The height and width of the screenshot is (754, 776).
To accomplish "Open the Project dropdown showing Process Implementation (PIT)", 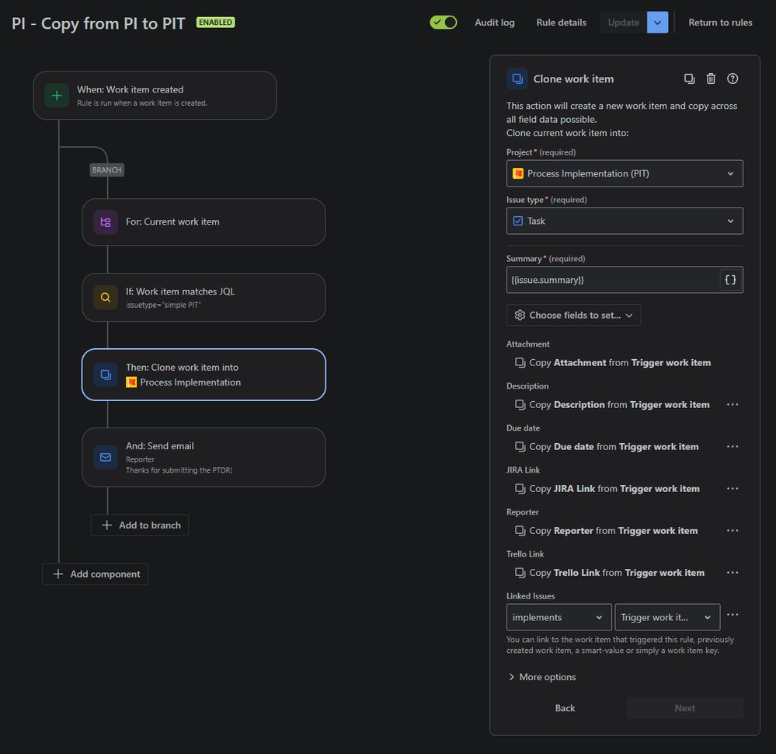I will pyautogui.click(x=625, y=173).
